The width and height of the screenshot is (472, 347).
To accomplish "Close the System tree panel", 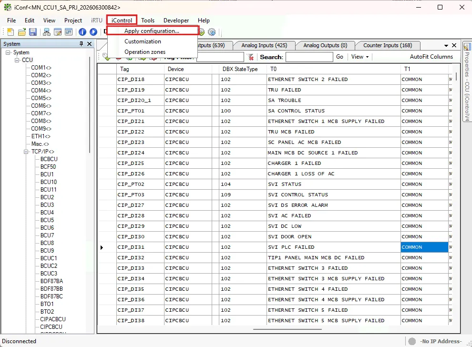I will [x=90, y=44].
